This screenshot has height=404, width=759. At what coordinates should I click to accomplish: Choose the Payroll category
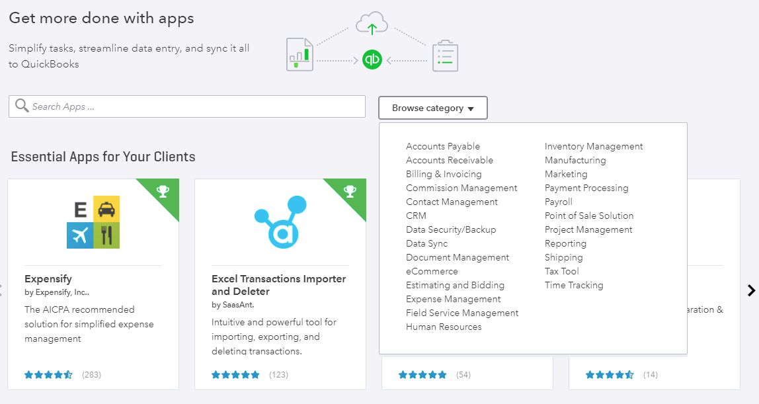tap(559, 202)
